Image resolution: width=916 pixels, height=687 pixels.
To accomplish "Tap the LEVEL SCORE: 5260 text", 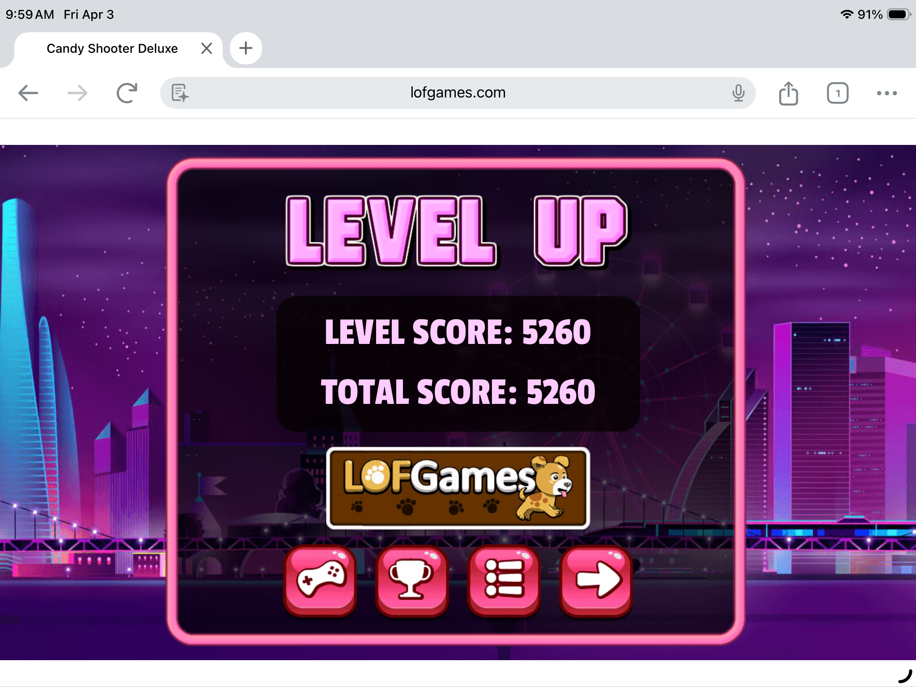I will [x=458, y=332].
